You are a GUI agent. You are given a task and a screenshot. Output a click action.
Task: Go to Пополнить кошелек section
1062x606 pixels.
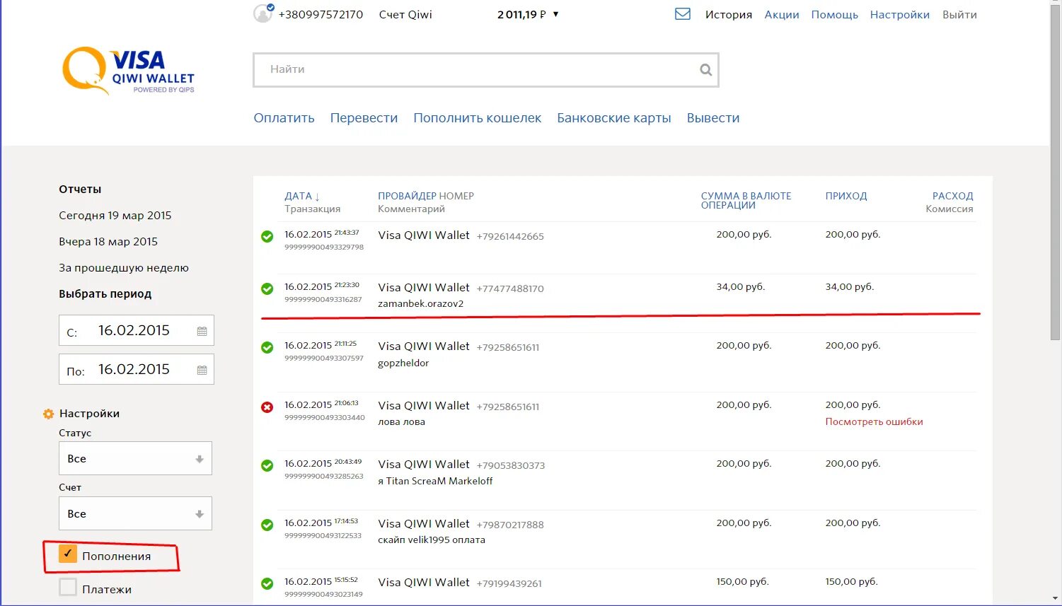click(478, 118)
